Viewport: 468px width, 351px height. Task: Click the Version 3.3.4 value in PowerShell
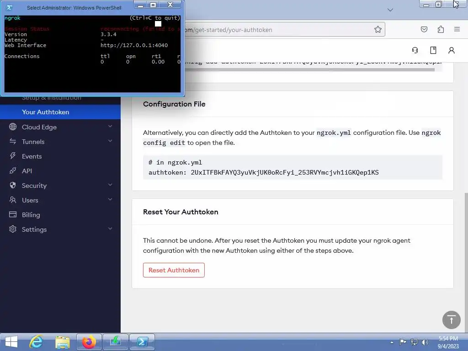pyautogui.click(x=108, y=34)
